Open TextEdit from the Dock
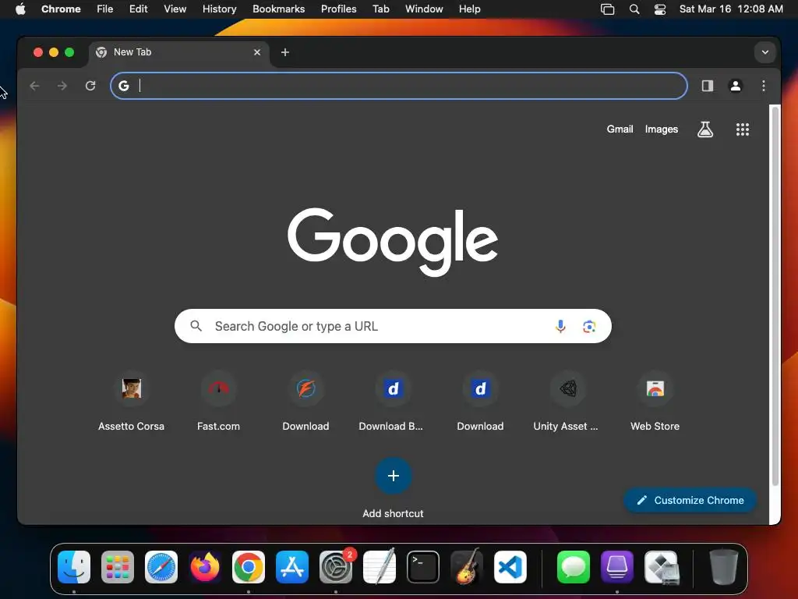Screen dimensions: 798x599 click(380, 567)
